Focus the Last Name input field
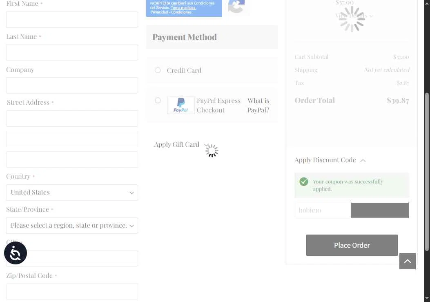The height and width of the screenshot is (302, 430). (x=72, y=53)
